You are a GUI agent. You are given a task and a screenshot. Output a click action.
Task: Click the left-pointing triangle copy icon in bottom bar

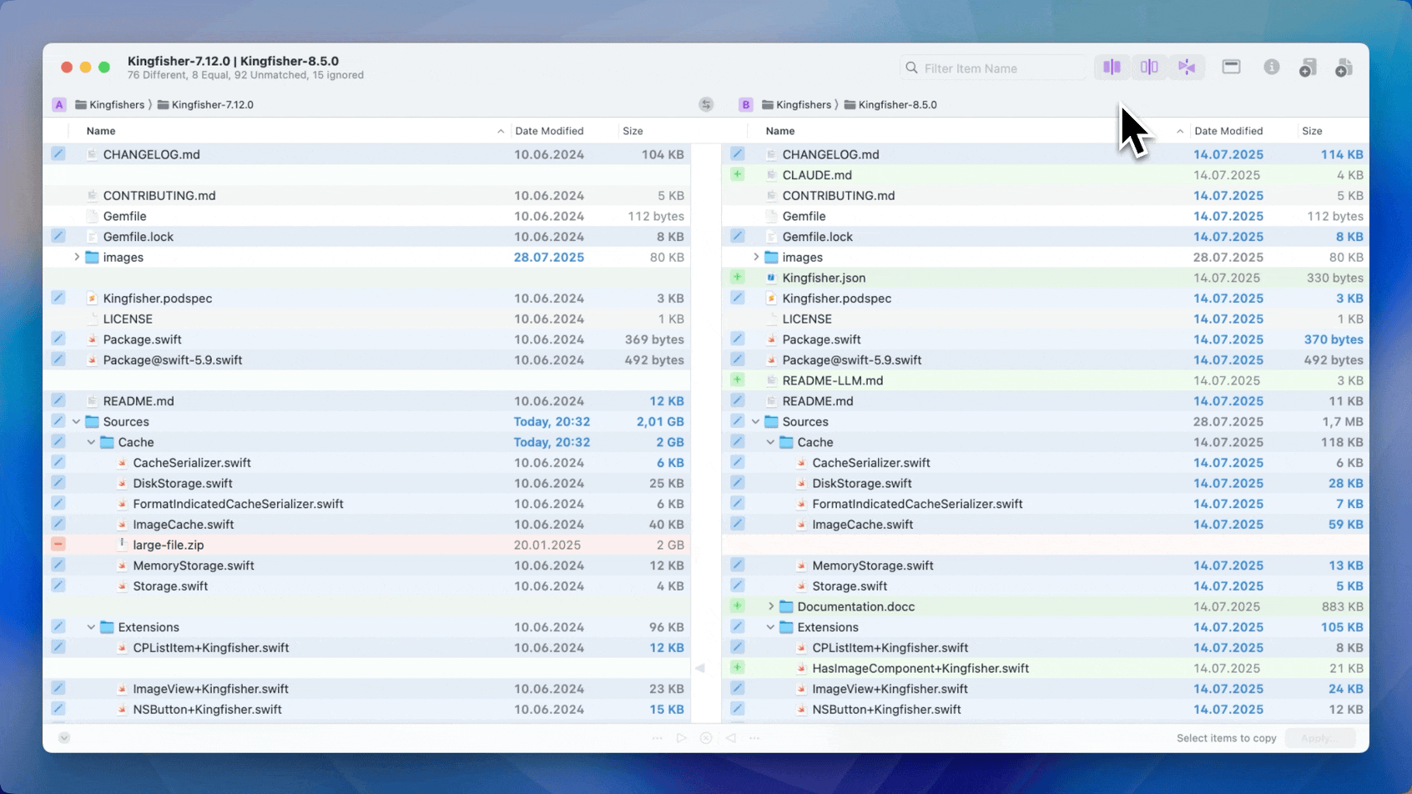730,738
